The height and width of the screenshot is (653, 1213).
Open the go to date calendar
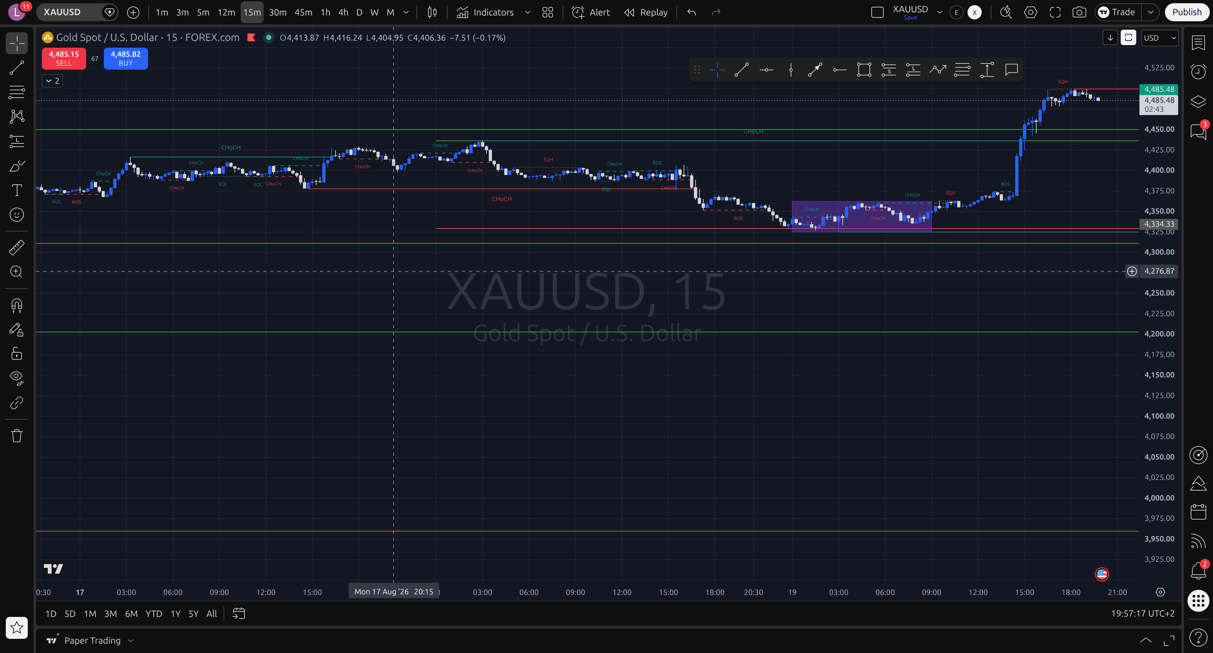(239, 613)
